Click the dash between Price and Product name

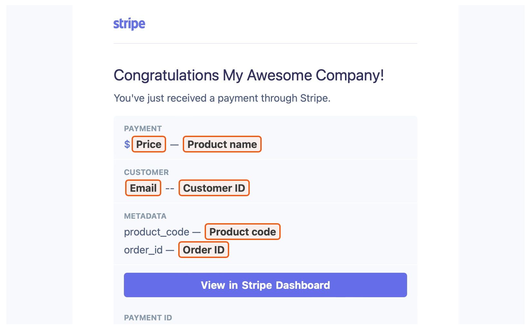click(x=174, y=145)
